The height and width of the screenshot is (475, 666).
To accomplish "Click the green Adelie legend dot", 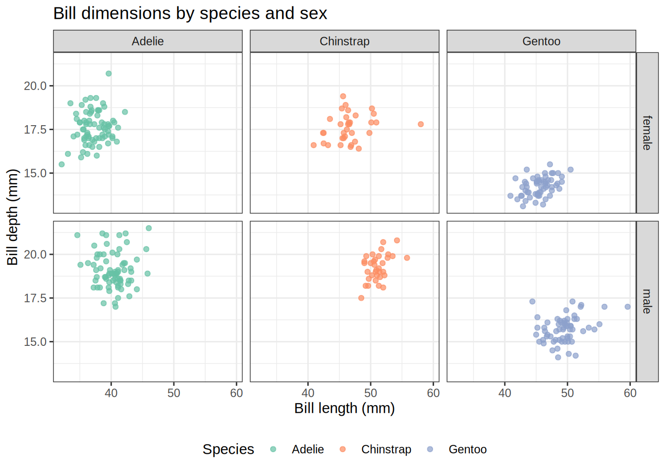I will coord(273,449).
